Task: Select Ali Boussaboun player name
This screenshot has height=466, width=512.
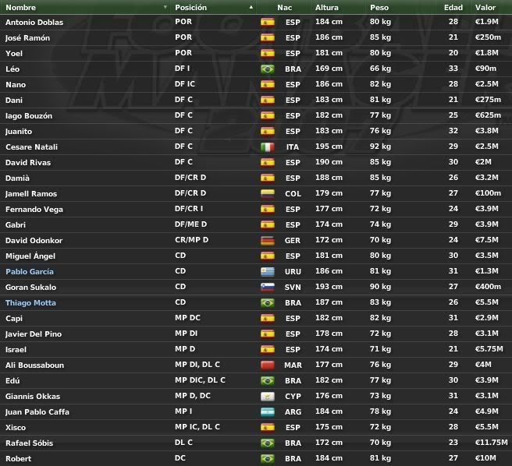Action: [34, 365]
